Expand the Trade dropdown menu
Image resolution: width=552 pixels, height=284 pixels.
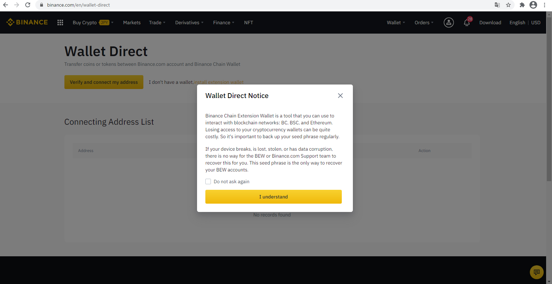(x=157, y=23)
